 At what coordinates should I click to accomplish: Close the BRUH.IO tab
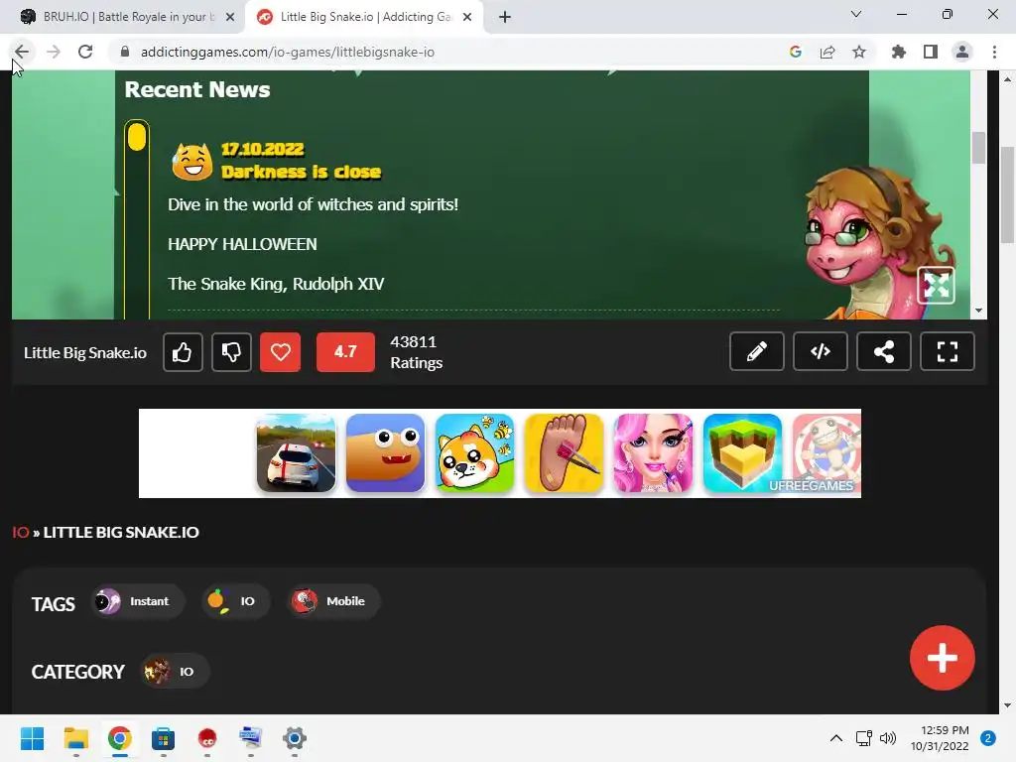click(x=230, y=17)
